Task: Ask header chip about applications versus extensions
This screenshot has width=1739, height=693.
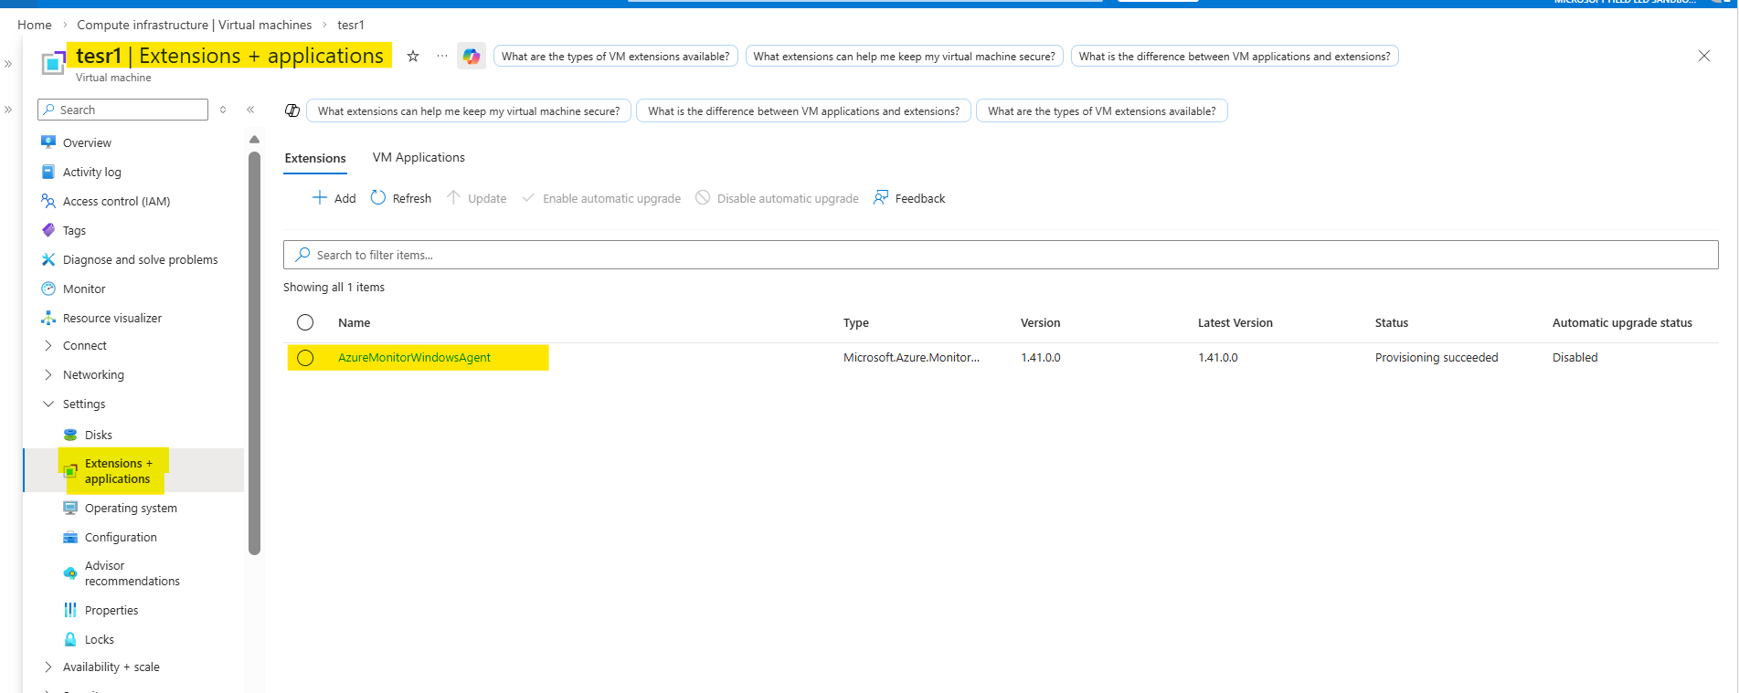Action: [1235, 56]
